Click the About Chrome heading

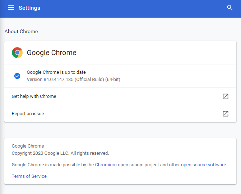[21, 31]
